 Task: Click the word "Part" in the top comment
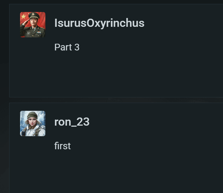[62, 47]
